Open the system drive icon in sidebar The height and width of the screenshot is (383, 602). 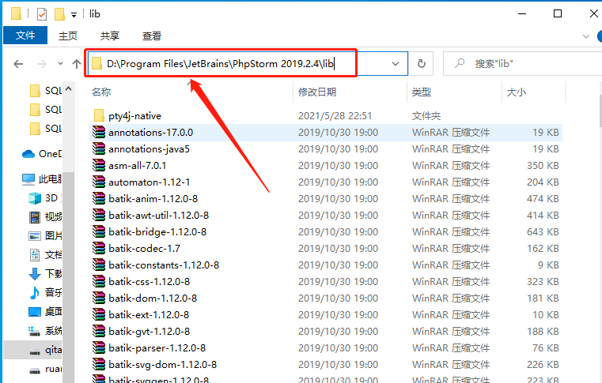(x=35, y=330)
